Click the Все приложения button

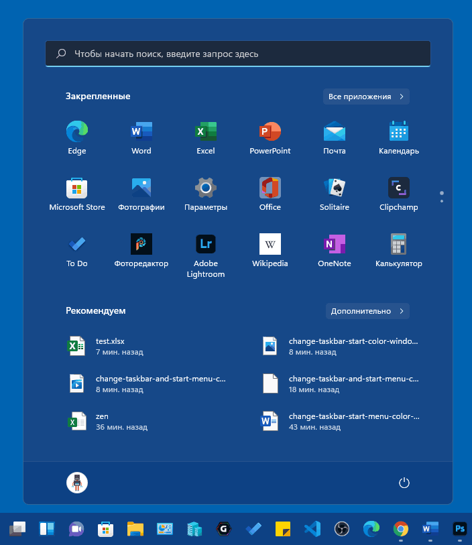[366, 97]
